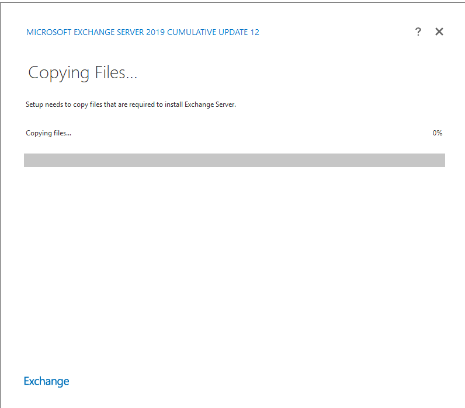Click the 0% progress value
Image resolution: width=465 pixels, height=408 pixels.
(x=438, y=133)
